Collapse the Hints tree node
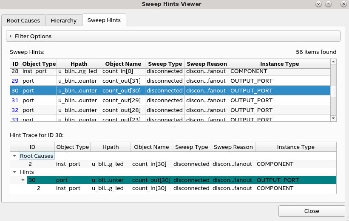349x221 pixels. pos(15,172)
